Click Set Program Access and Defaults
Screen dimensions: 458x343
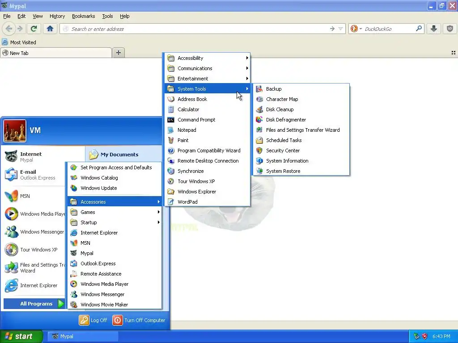point(114,167)
